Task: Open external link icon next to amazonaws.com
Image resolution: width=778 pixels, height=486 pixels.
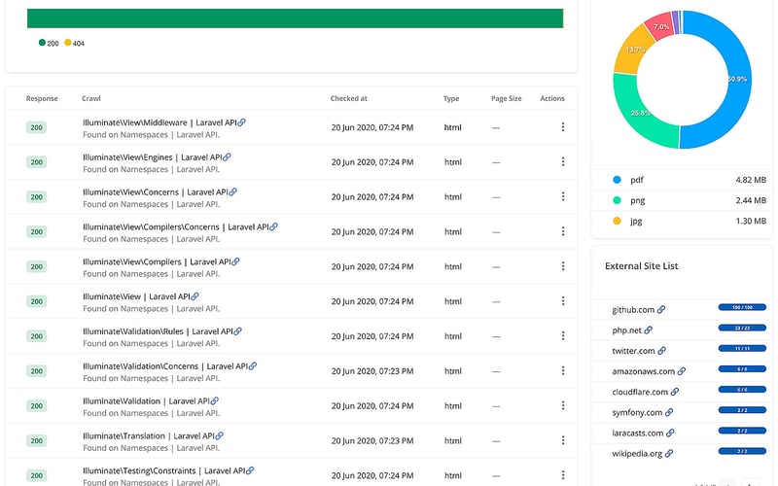Action: point(682,371)
